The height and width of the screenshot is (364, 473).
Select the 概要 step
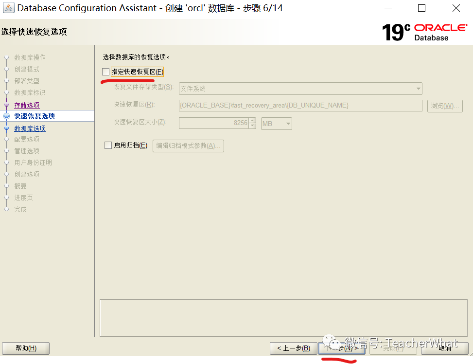(20, 186)
